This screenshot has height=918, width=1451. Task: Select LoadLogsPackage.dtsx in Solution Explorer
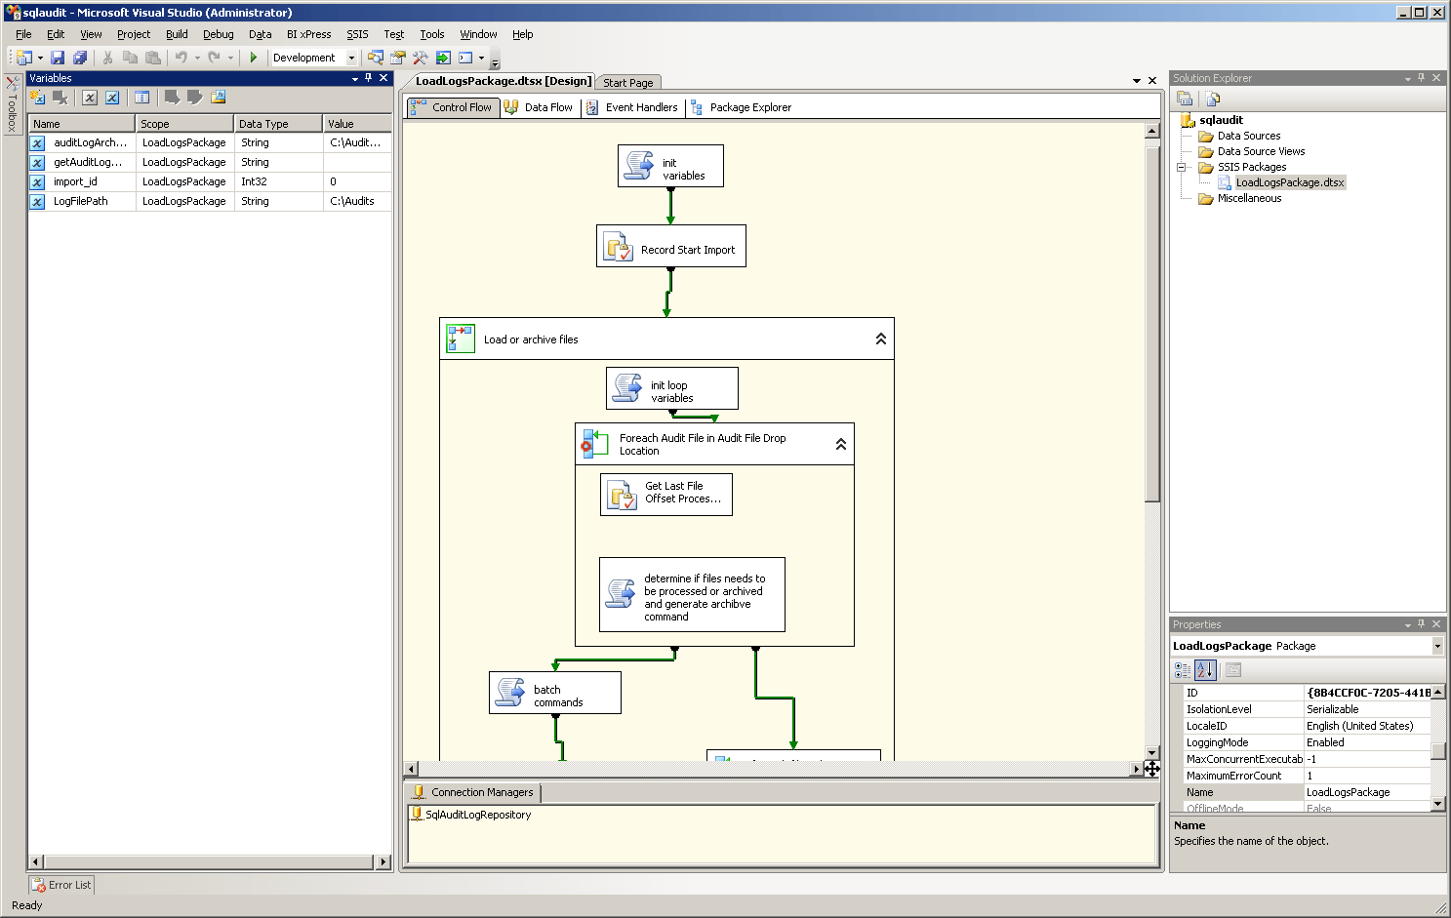point(1289,182)
